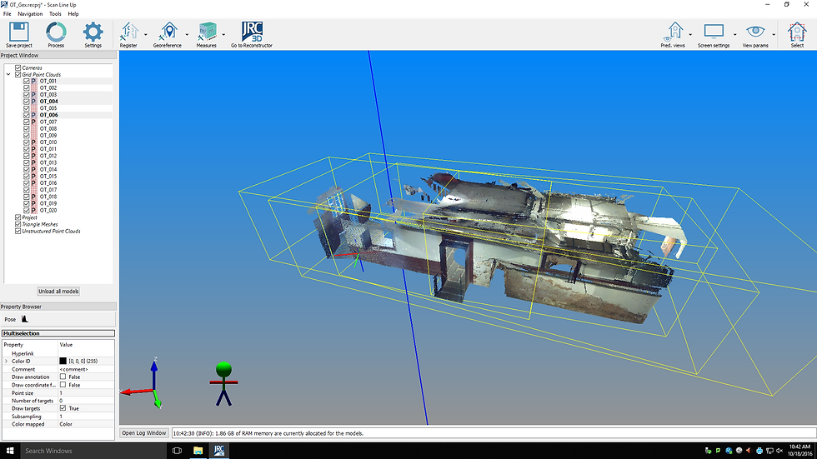Click the Number of targets property row

tap(58, 401)
